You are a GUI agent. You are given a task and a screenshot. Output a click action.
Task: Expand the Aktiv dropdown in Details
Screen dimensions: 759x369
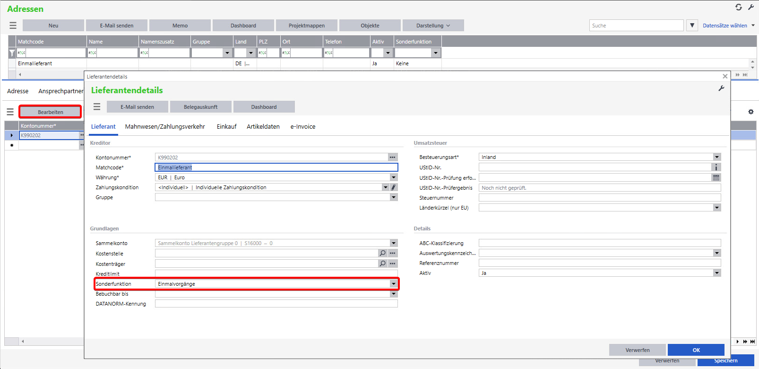pos(716,273)
